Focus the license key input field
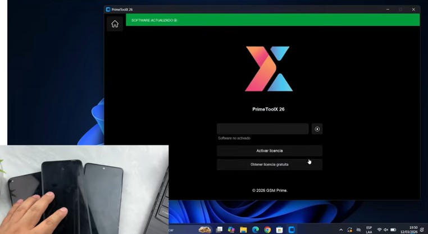 (263, 129)
